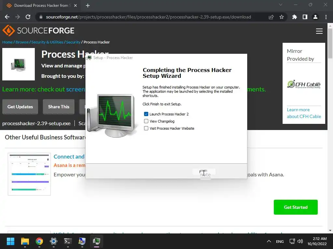Click the green Get Started button

296,207
